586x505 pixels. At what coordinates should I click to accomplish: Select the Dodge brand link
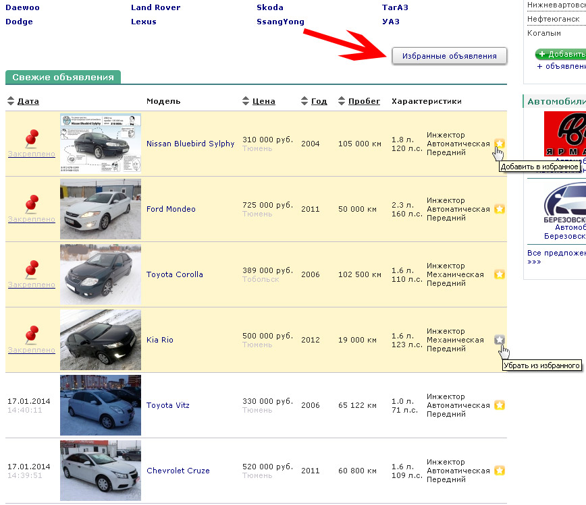[19, 22]
